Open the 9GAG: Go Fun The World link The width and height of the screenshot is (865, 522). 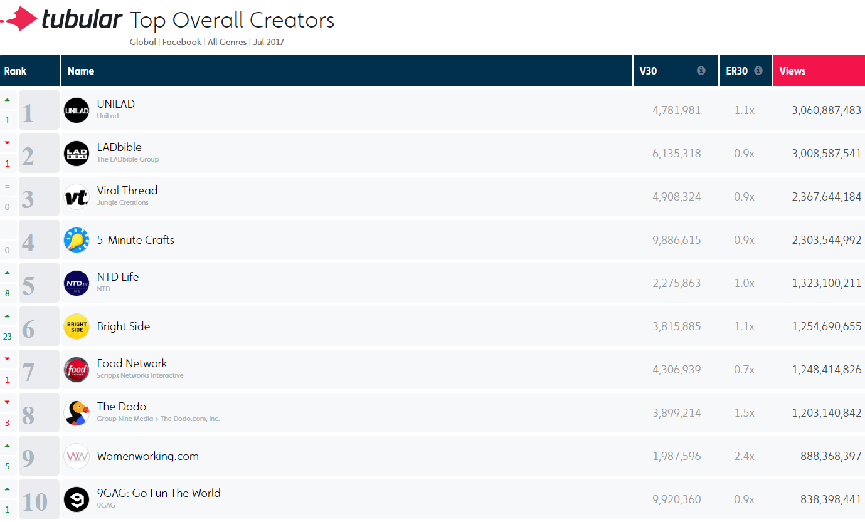click(x=159, y=493)
